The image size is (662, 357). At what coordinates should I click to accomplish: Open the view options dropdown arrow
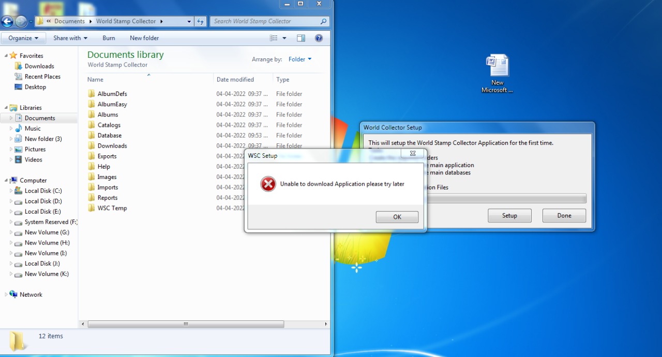tap(284, 38)
